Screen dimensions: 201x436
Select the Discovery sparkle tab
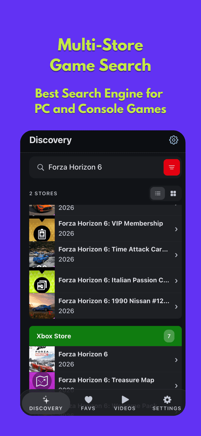pos(46,403)
